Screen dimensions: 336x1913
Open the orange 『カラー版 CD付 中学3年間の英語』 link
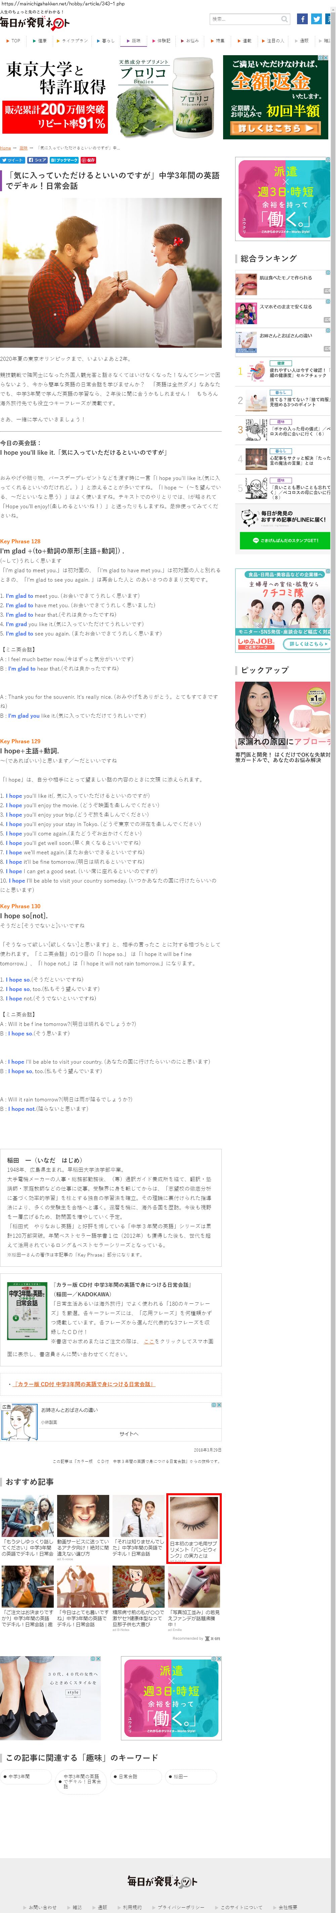click(x=84, y=1384)
